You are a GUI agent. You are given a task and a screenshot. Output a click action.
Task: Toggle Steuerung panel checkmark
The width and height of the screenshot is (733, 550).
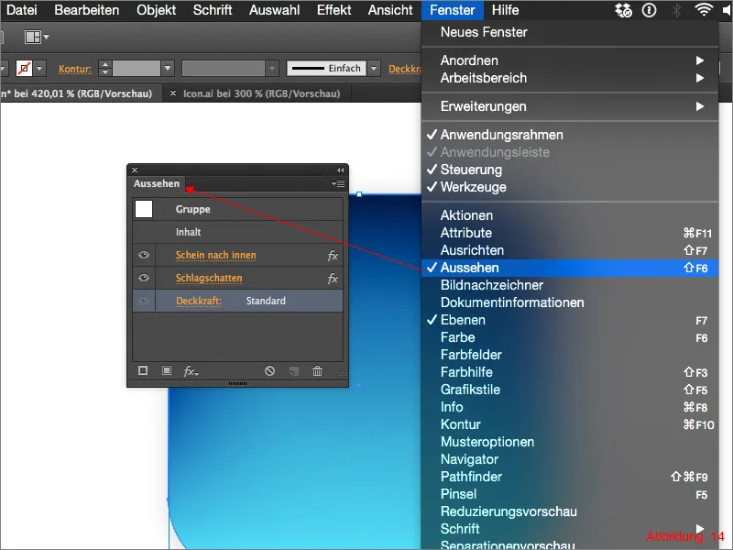[x=570, y=170]
